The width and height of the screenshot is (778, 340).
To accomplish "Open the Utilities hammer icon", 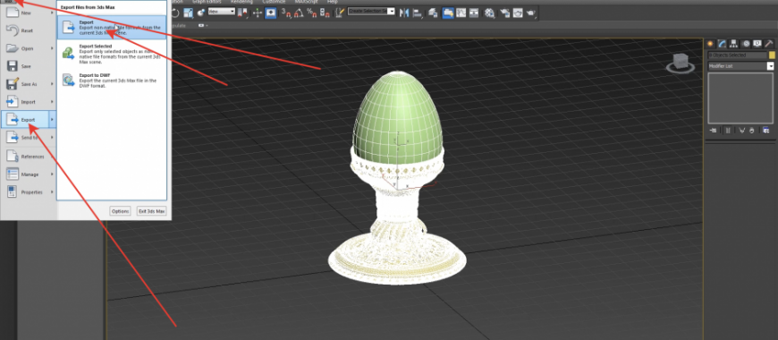I will tap(768, 44).
